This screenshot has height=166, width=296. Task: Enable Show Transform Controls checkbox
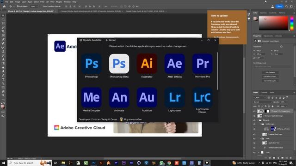pos(42,6)
